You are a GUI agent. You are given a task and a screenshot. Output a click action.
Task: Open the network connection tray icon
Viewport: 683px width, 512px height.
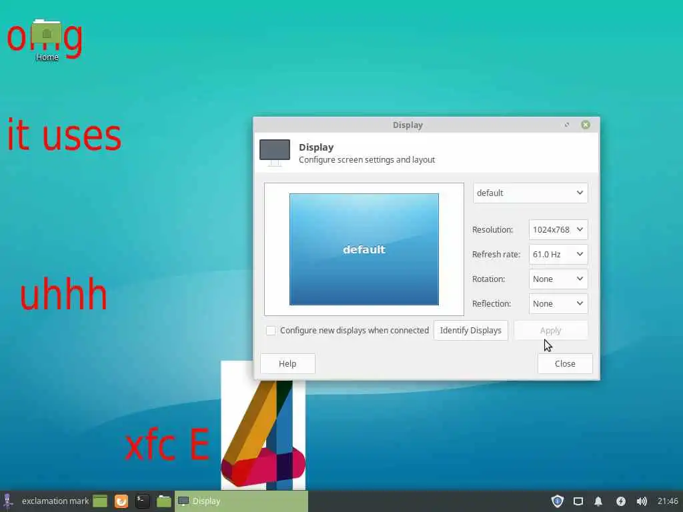pos(578,501)
